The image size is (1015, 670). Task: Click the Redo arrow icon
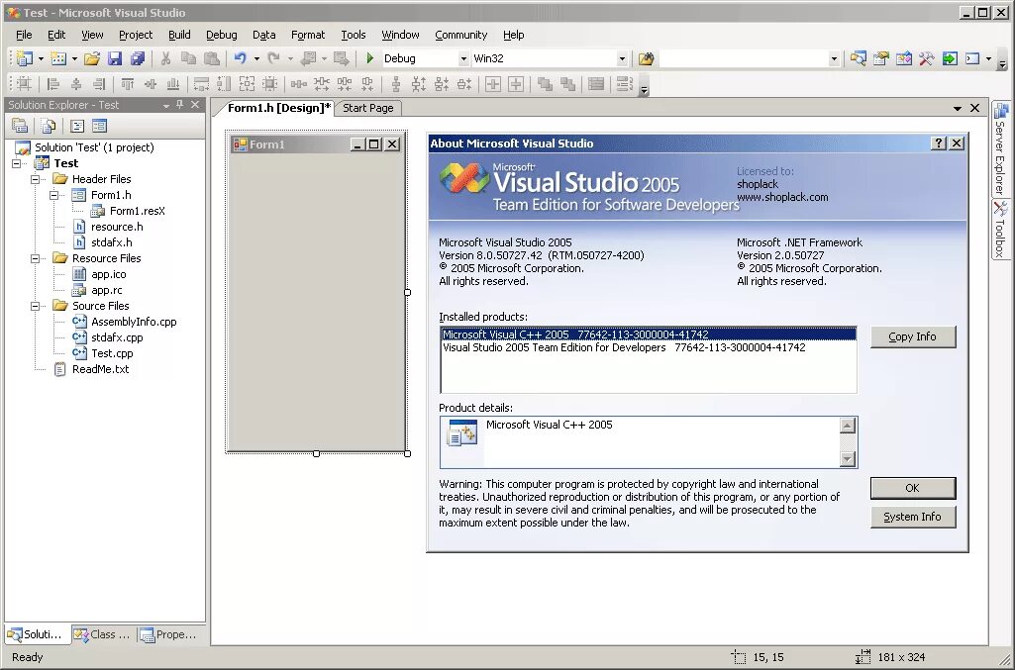(x=274, y=58)
